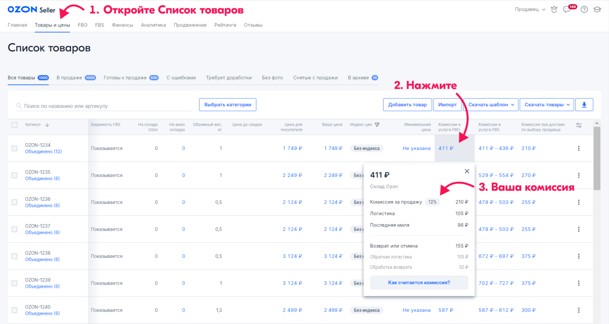Select the OZON-1236 row checkbox
This screenshot has height=324, width=609.
coord(15,202)
